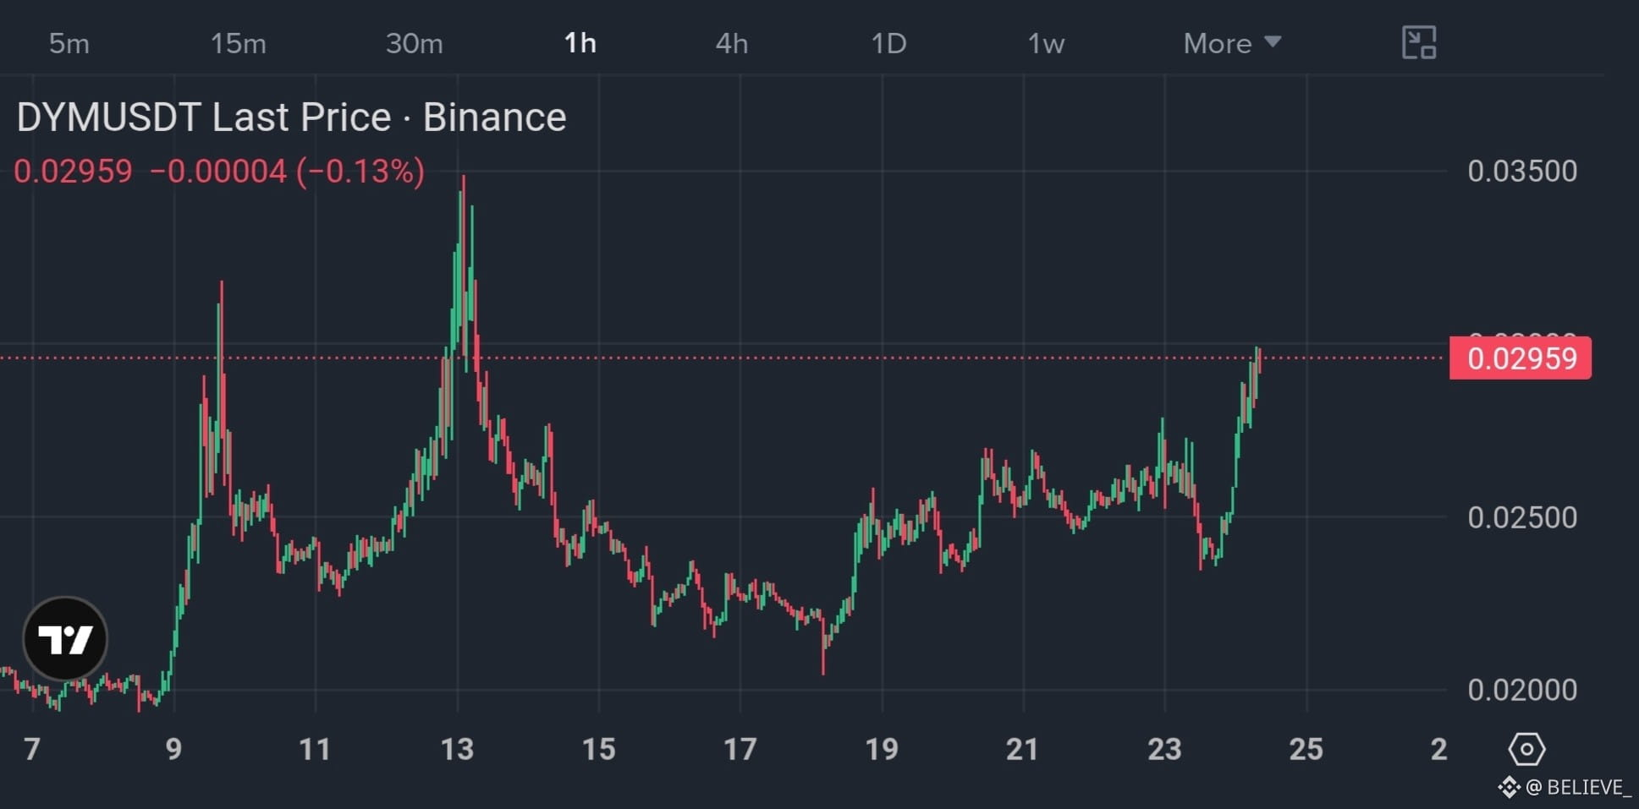Click date label 9 on time axis
This screenshot has height=809, width=1639.
173,749
